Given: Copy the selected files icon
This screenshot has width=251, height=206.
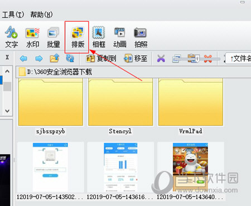Looking at the screenshot, I should tap(176, 59).
